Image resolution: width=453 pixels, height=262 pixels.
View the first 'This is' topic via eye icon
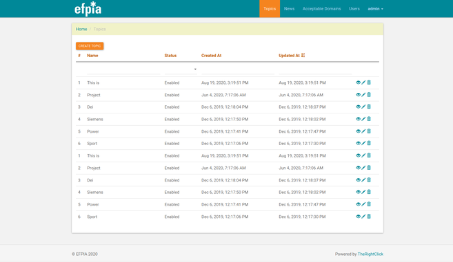point(359,83)
